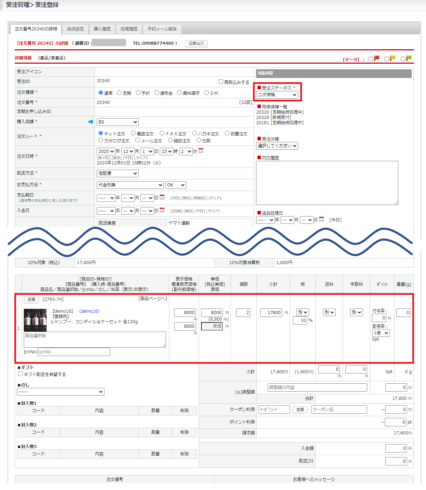Click into the 対応履歴 text area
Image resolution: width=426 pixels, height=490 pixels.
(327, 183)
